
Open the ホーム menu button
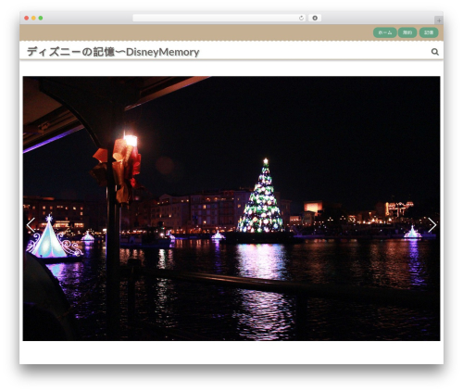pos(385,32)
